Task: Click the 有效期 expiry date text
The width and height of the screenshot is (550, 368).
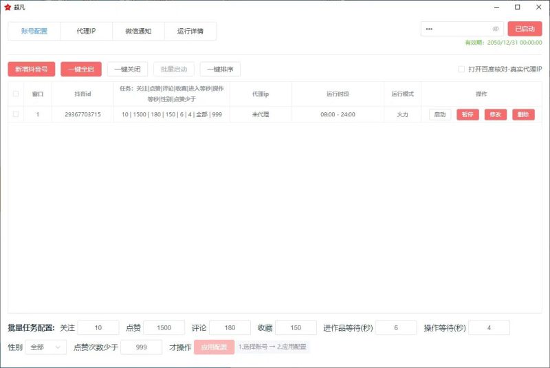Action: [503, 43]
